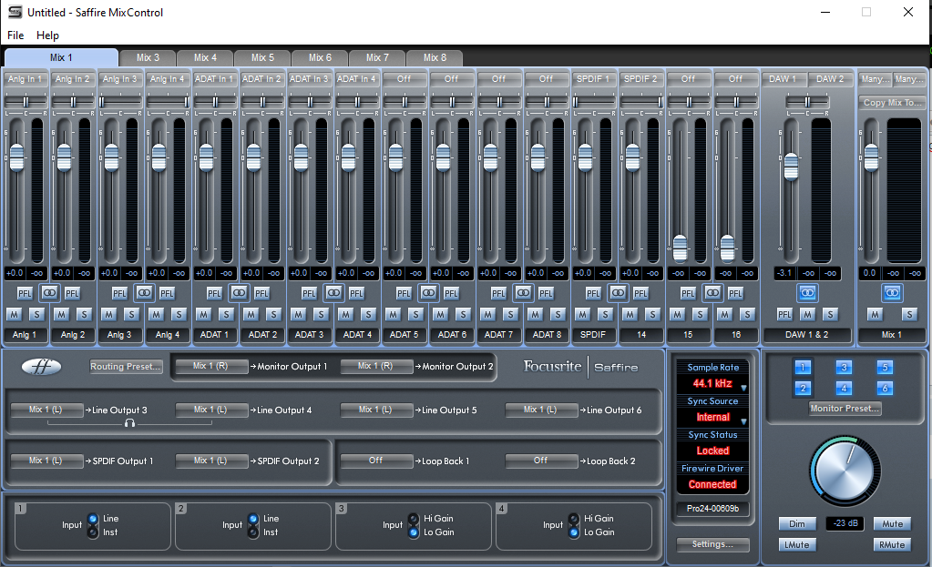Viewport: 932px width, 567px height.
Task: Click the headphone icon under Line Output 3
Action: coord(130,423)
